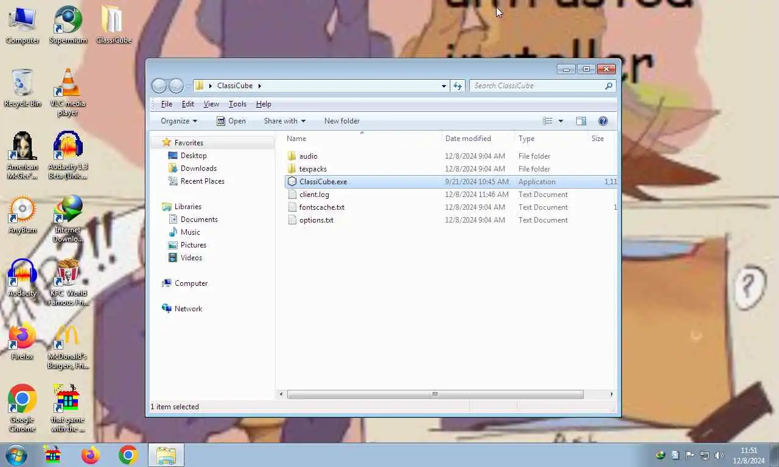Create a New folder
The image size is (779, 467).
[x=342, y=121]
